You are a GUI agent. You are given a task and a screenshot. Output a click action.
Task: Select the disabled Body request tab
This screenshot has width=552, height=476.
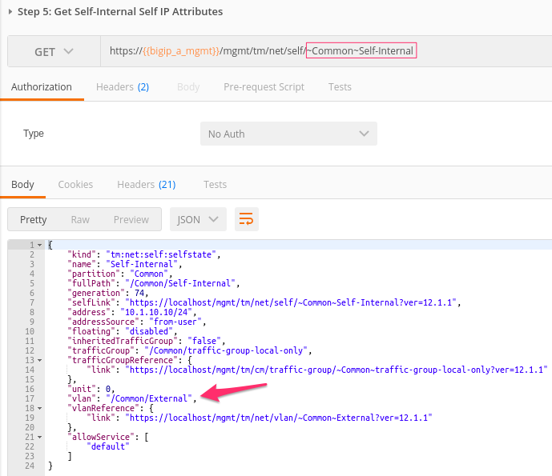coord(188,87)
